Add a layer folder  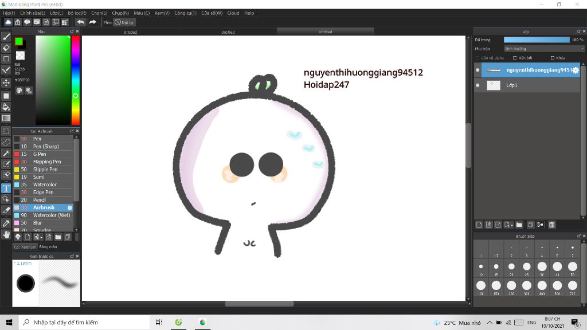[x=519, y=225]
